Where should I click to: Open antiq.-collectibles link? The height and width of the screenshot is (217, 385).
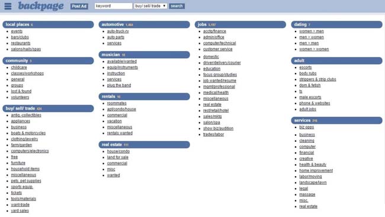(x=26, y=115)
